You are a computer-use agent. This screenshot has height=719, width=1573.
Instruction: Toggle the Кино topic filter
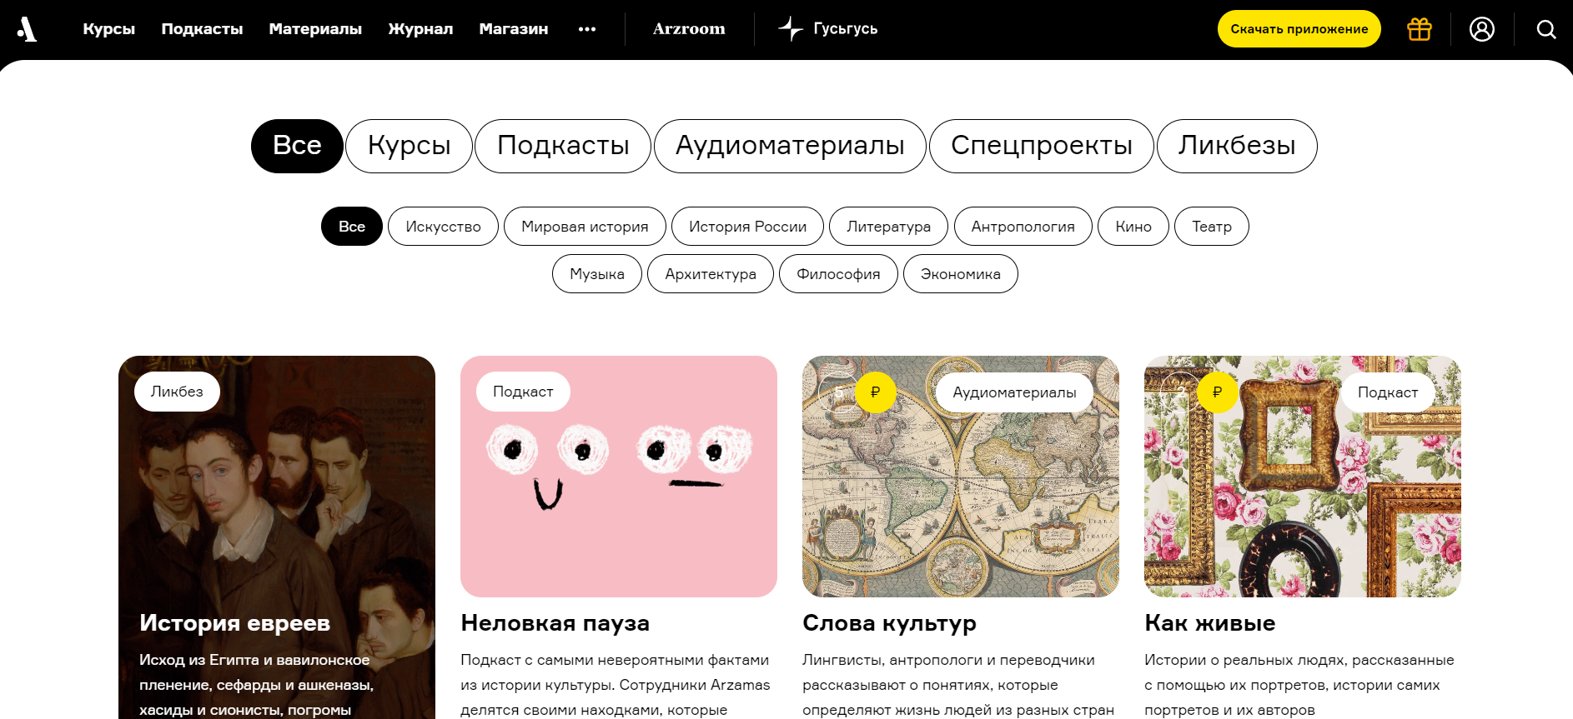(x=1133, y=227)
